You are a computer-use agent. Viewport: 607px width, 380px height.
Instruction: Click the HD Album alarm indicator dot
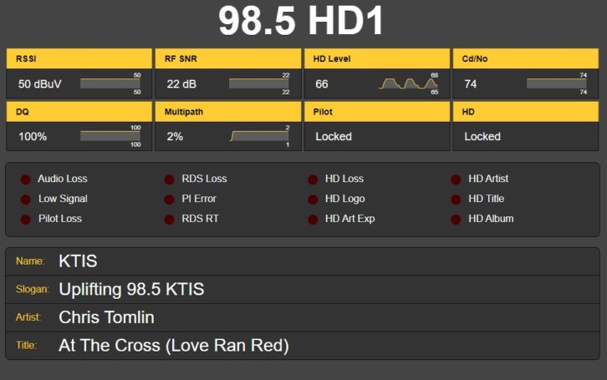tap(456, 219)
